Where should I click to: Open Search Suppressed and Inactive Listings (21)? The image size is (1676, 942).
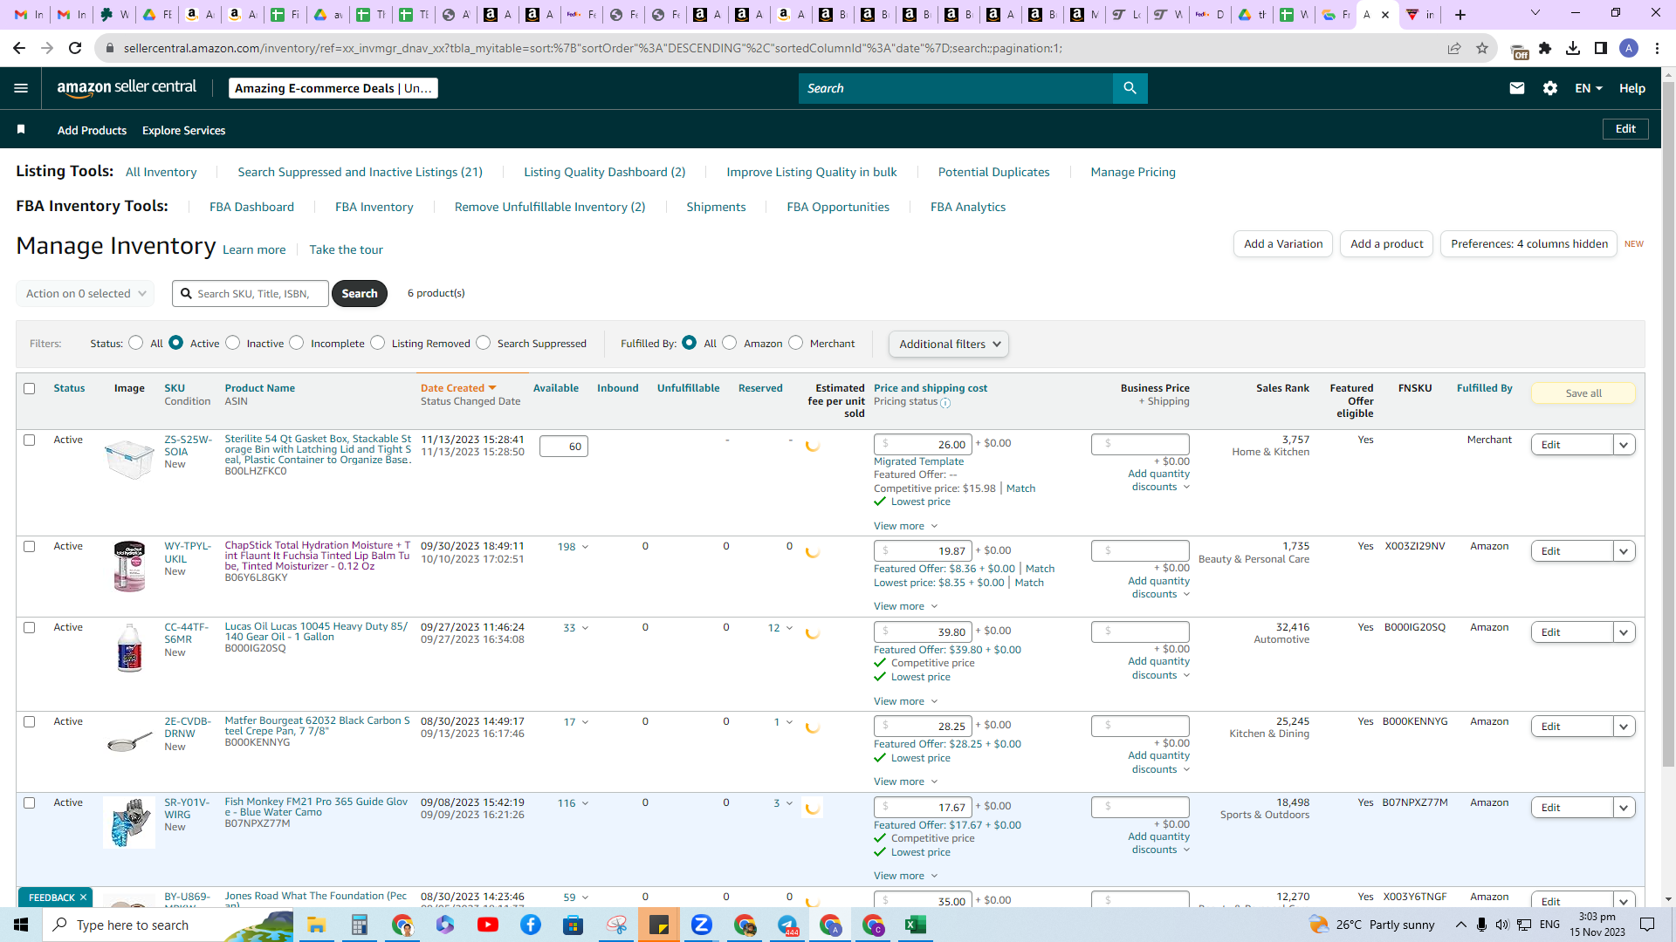(360, 172)
